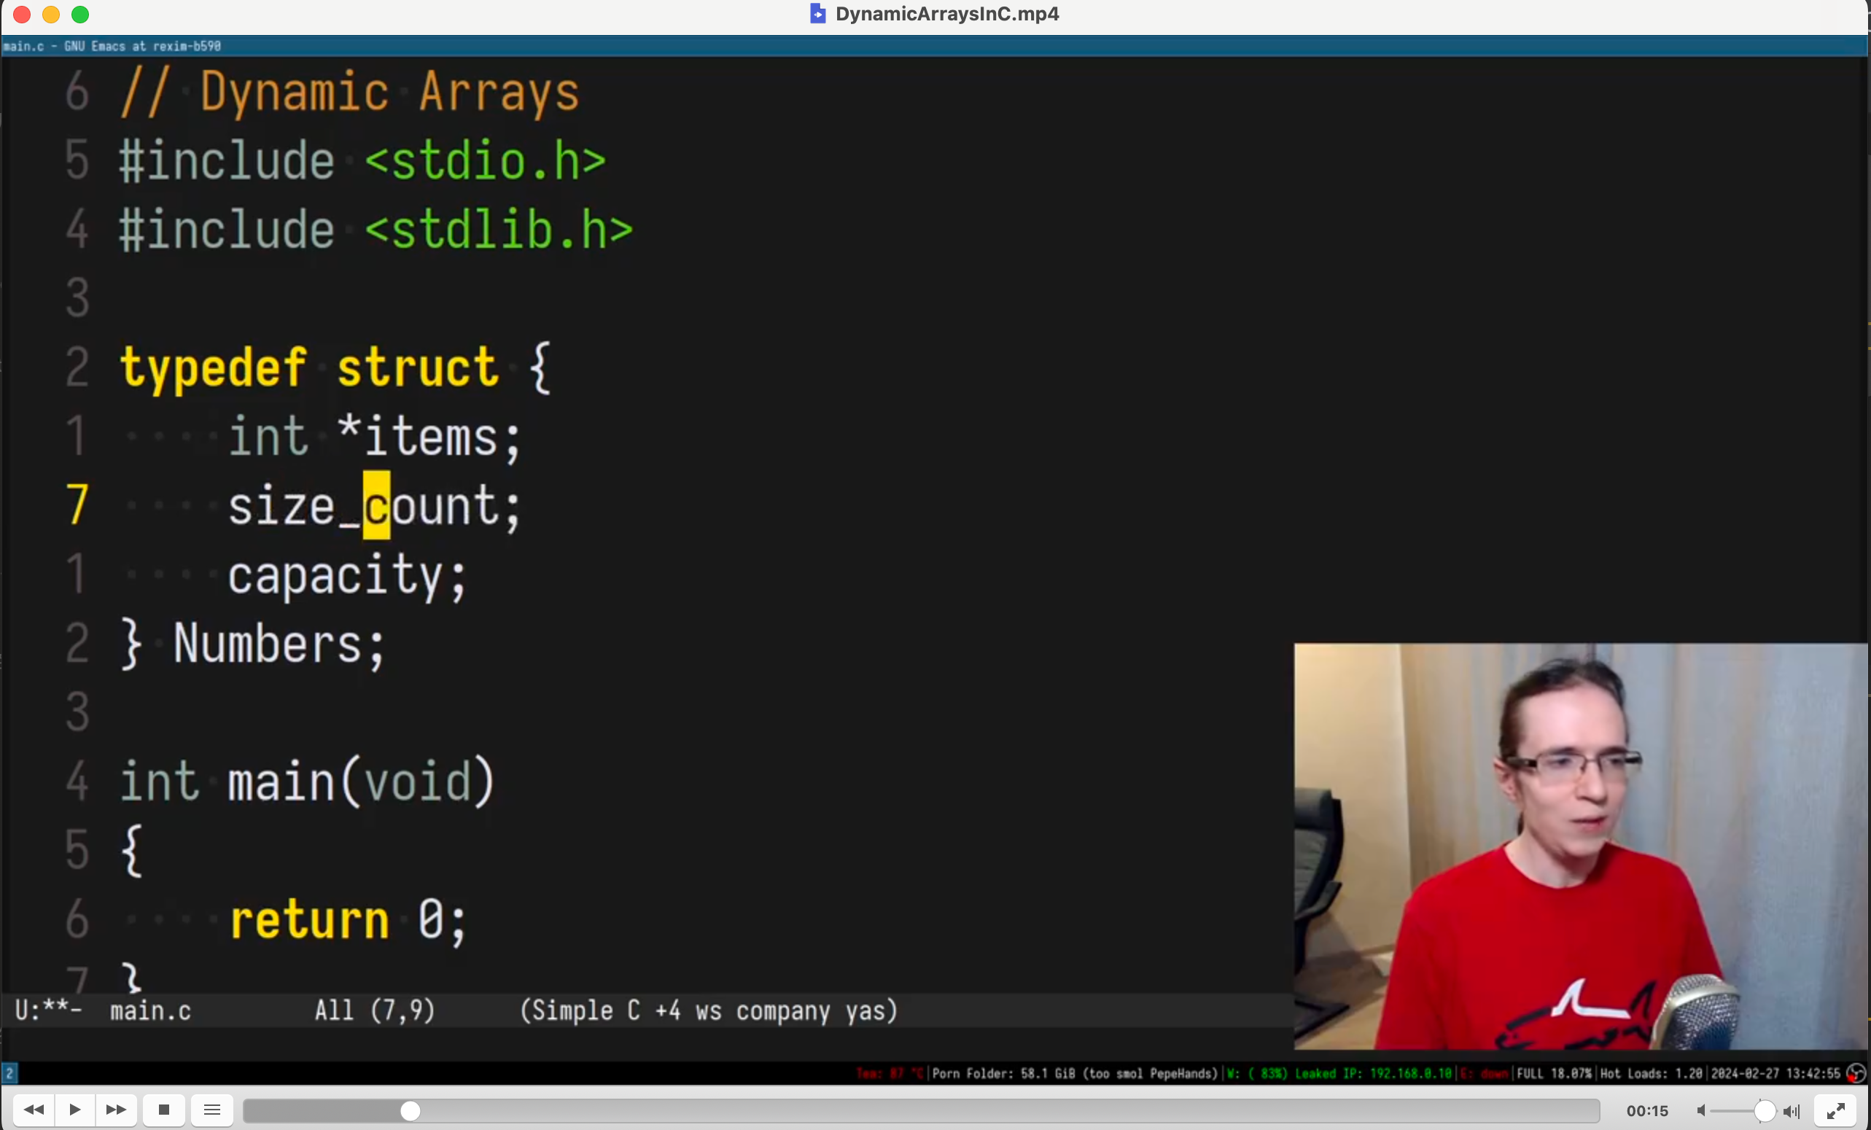Click the webcam overlay thumbnail
This screenshot has width=1871, height=1130.
coord(1580,846)
